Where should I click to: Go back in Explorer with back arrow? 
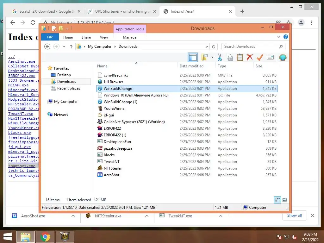click(47, 47)
